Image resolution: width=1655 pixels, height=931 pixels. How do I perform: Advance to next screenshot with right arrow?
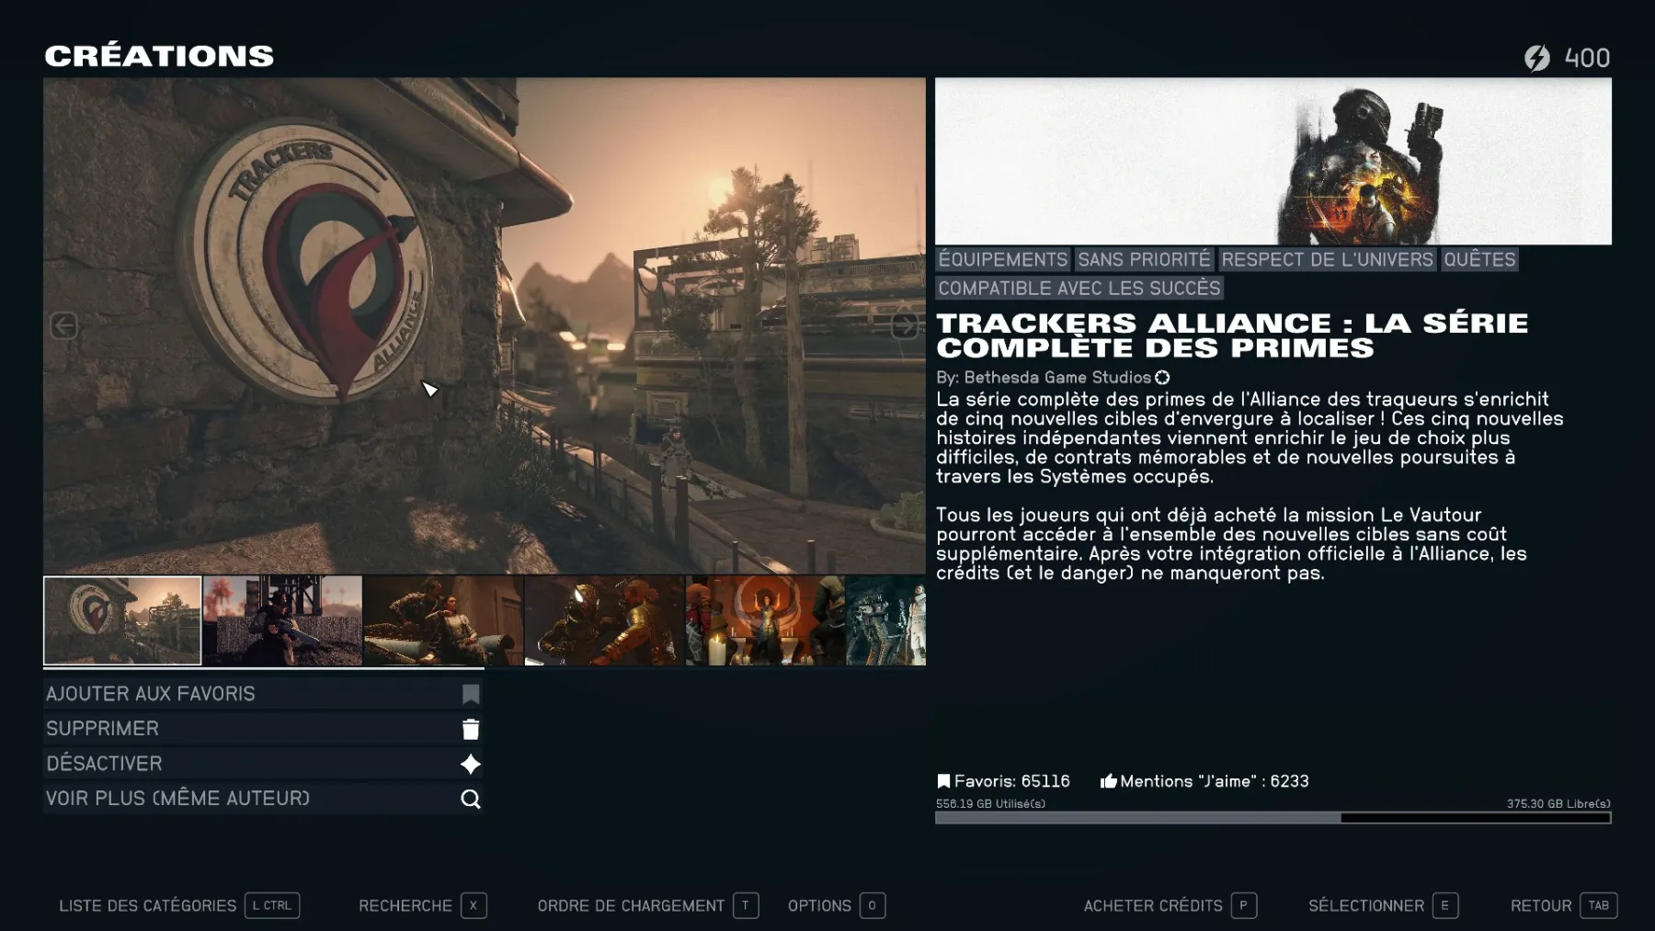[905, 325]
